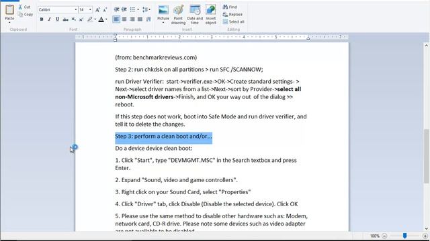
Task: Apply the text highlight color
Action: (x=90, y=19)
